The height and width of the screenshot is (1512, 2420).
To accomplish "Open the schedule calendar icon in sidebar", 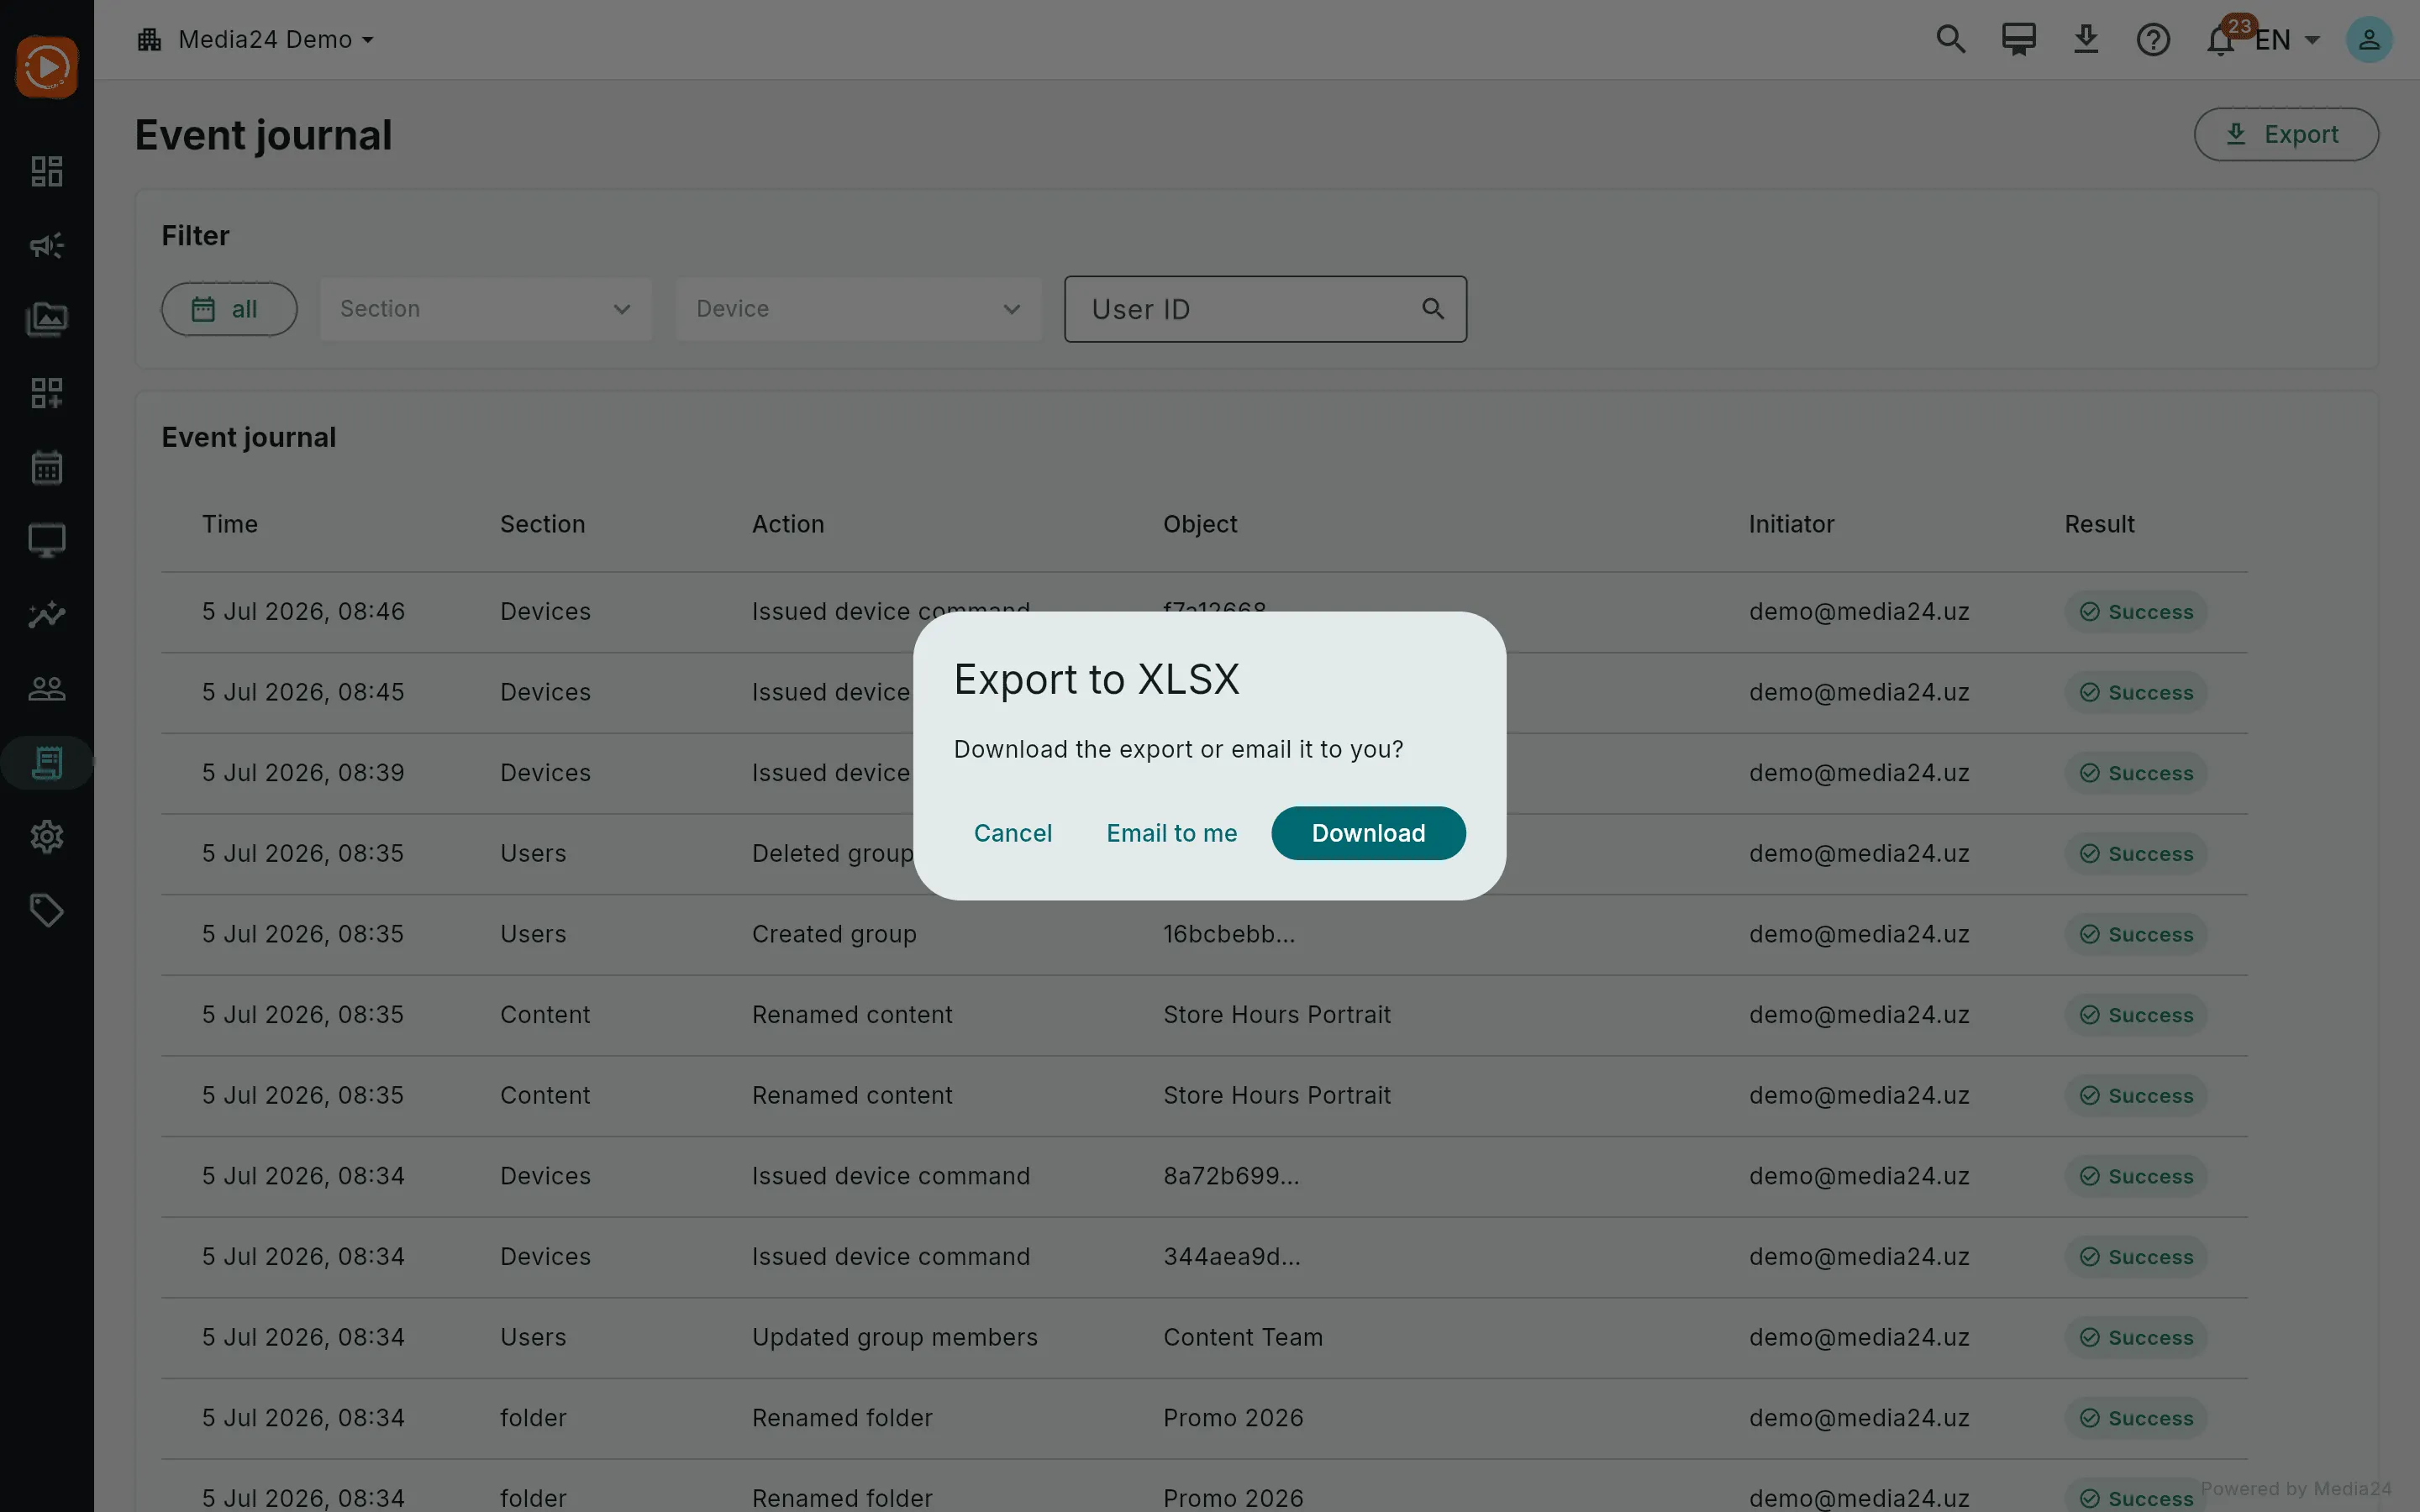I will [46, 467].
